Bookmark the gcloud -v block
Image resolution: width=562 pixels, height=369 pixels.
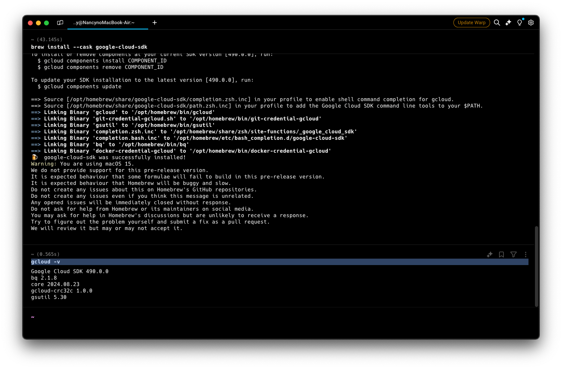501,255
